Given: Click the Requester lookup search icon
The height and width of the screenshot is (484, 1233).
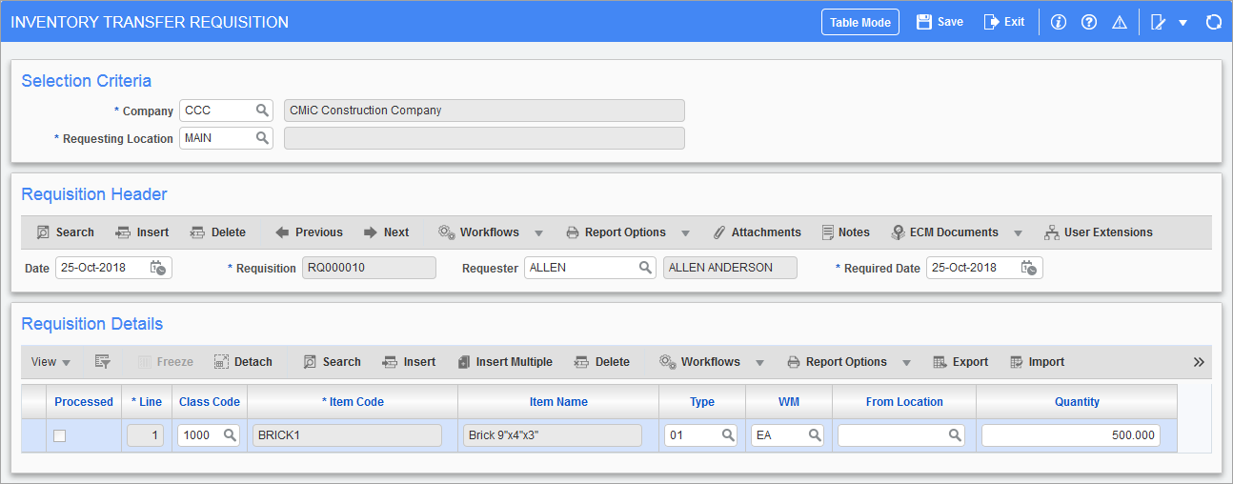Looking at the screenshot, I should coord(645,268).
